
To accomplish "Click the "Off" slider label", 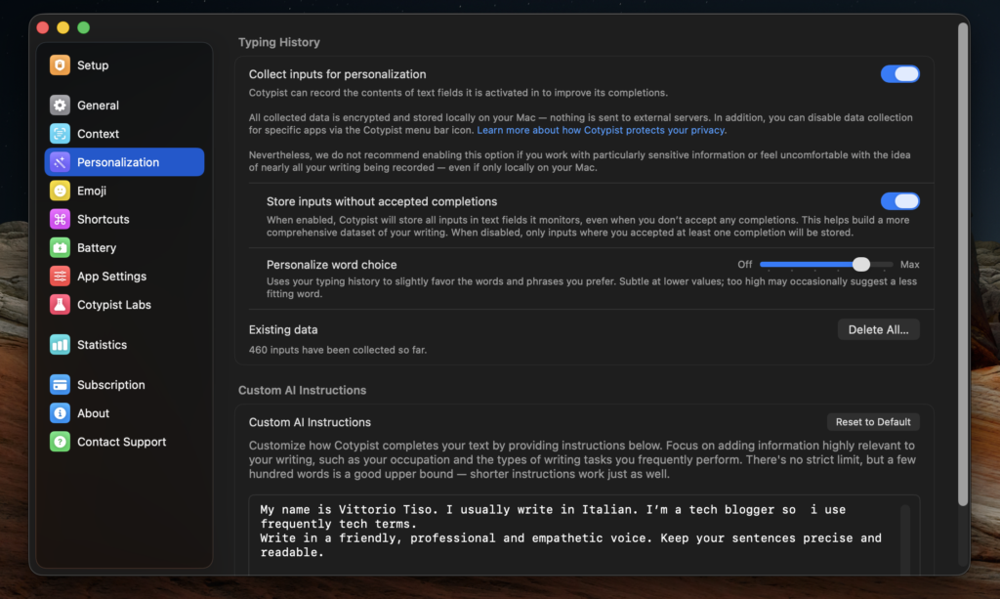I will point(744,264).
